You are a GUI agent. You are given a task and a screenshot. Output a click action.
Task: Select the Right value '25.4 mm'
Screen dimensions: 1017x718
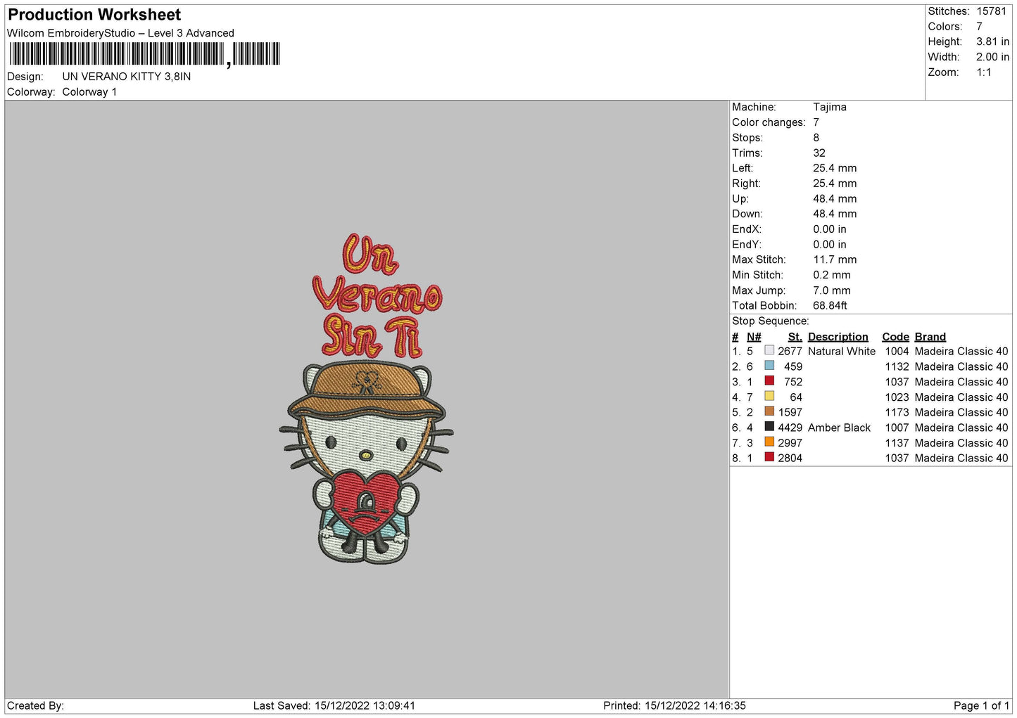click(835, 184)
